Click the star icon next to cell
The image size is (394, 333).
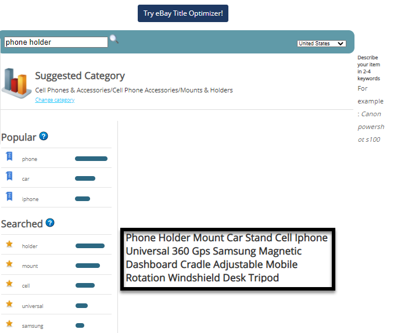coord(9,284)
